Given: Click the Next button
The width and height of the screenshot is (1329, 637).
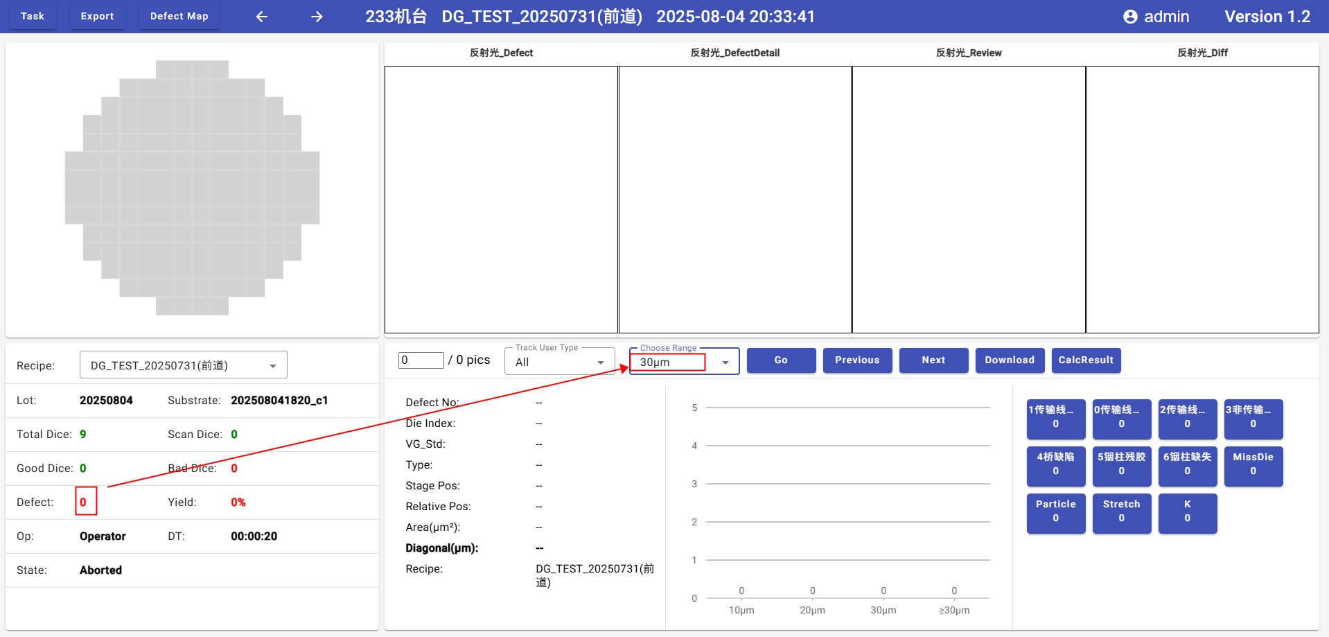Looking at the screenshot, I should 933,360.
